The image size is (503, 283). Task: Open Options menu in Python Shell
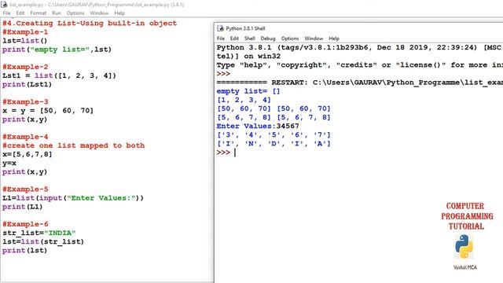tap(290, 39)
